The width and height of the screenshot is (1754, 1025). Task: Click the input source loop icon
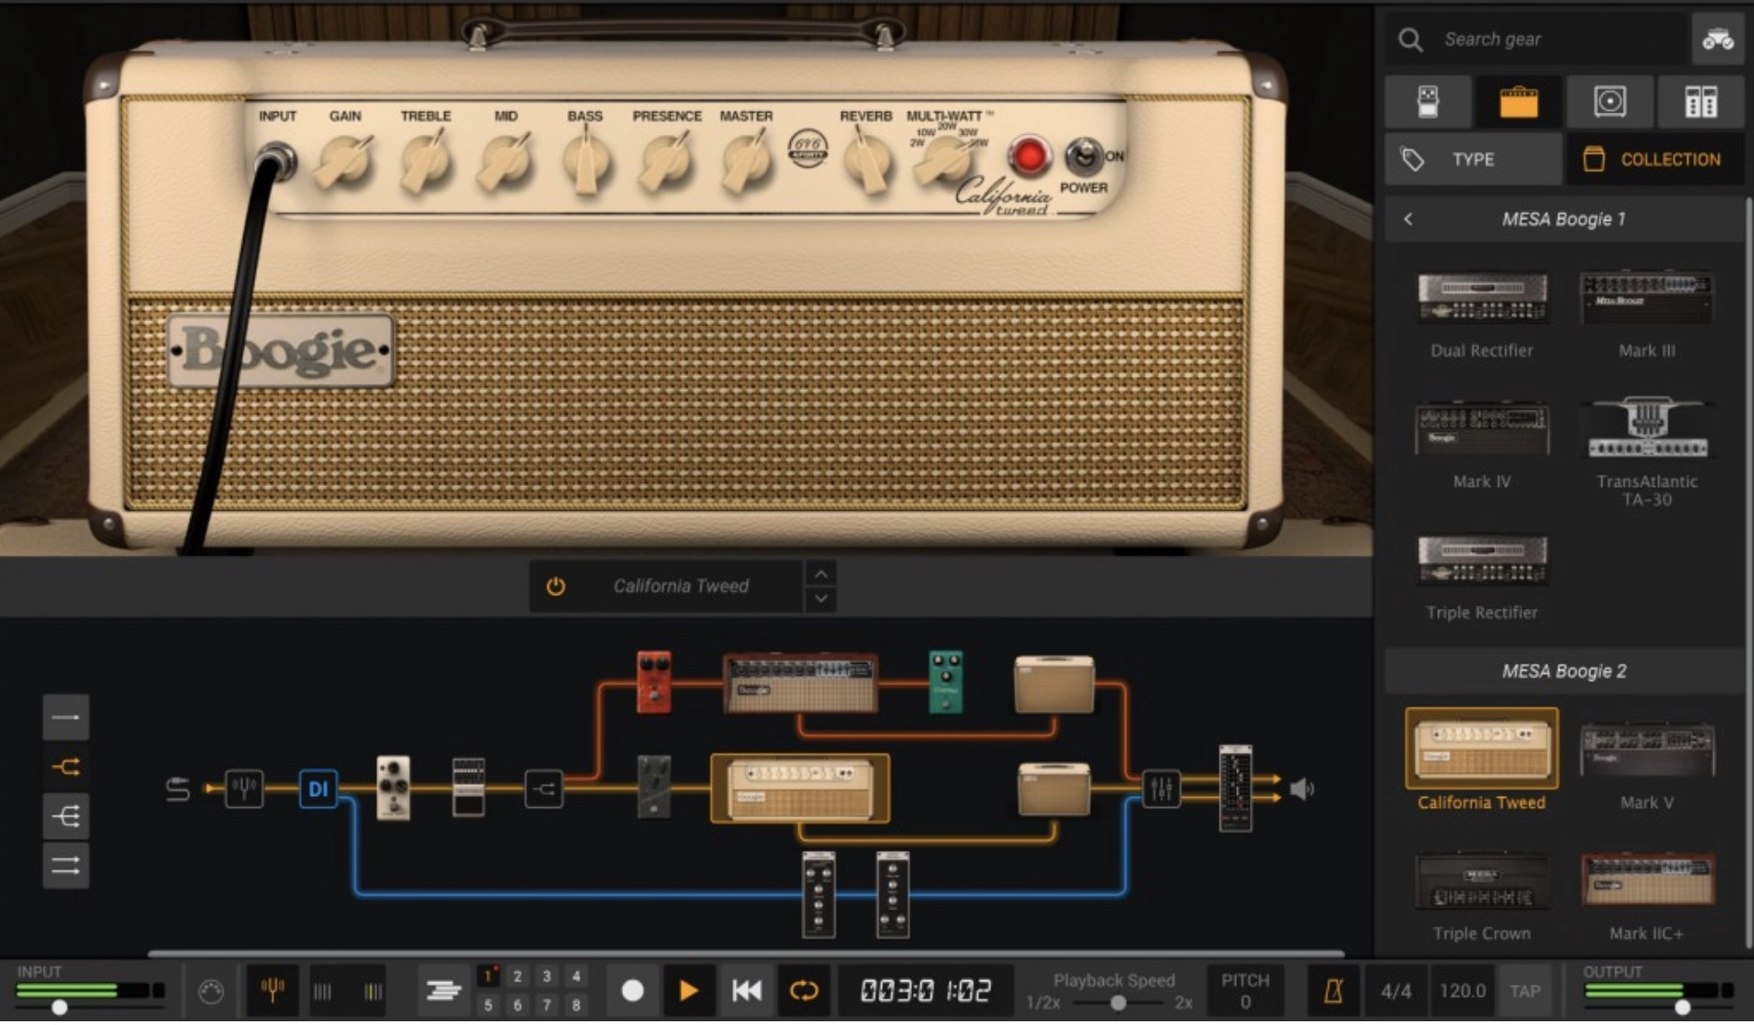[x=177, y=789]
